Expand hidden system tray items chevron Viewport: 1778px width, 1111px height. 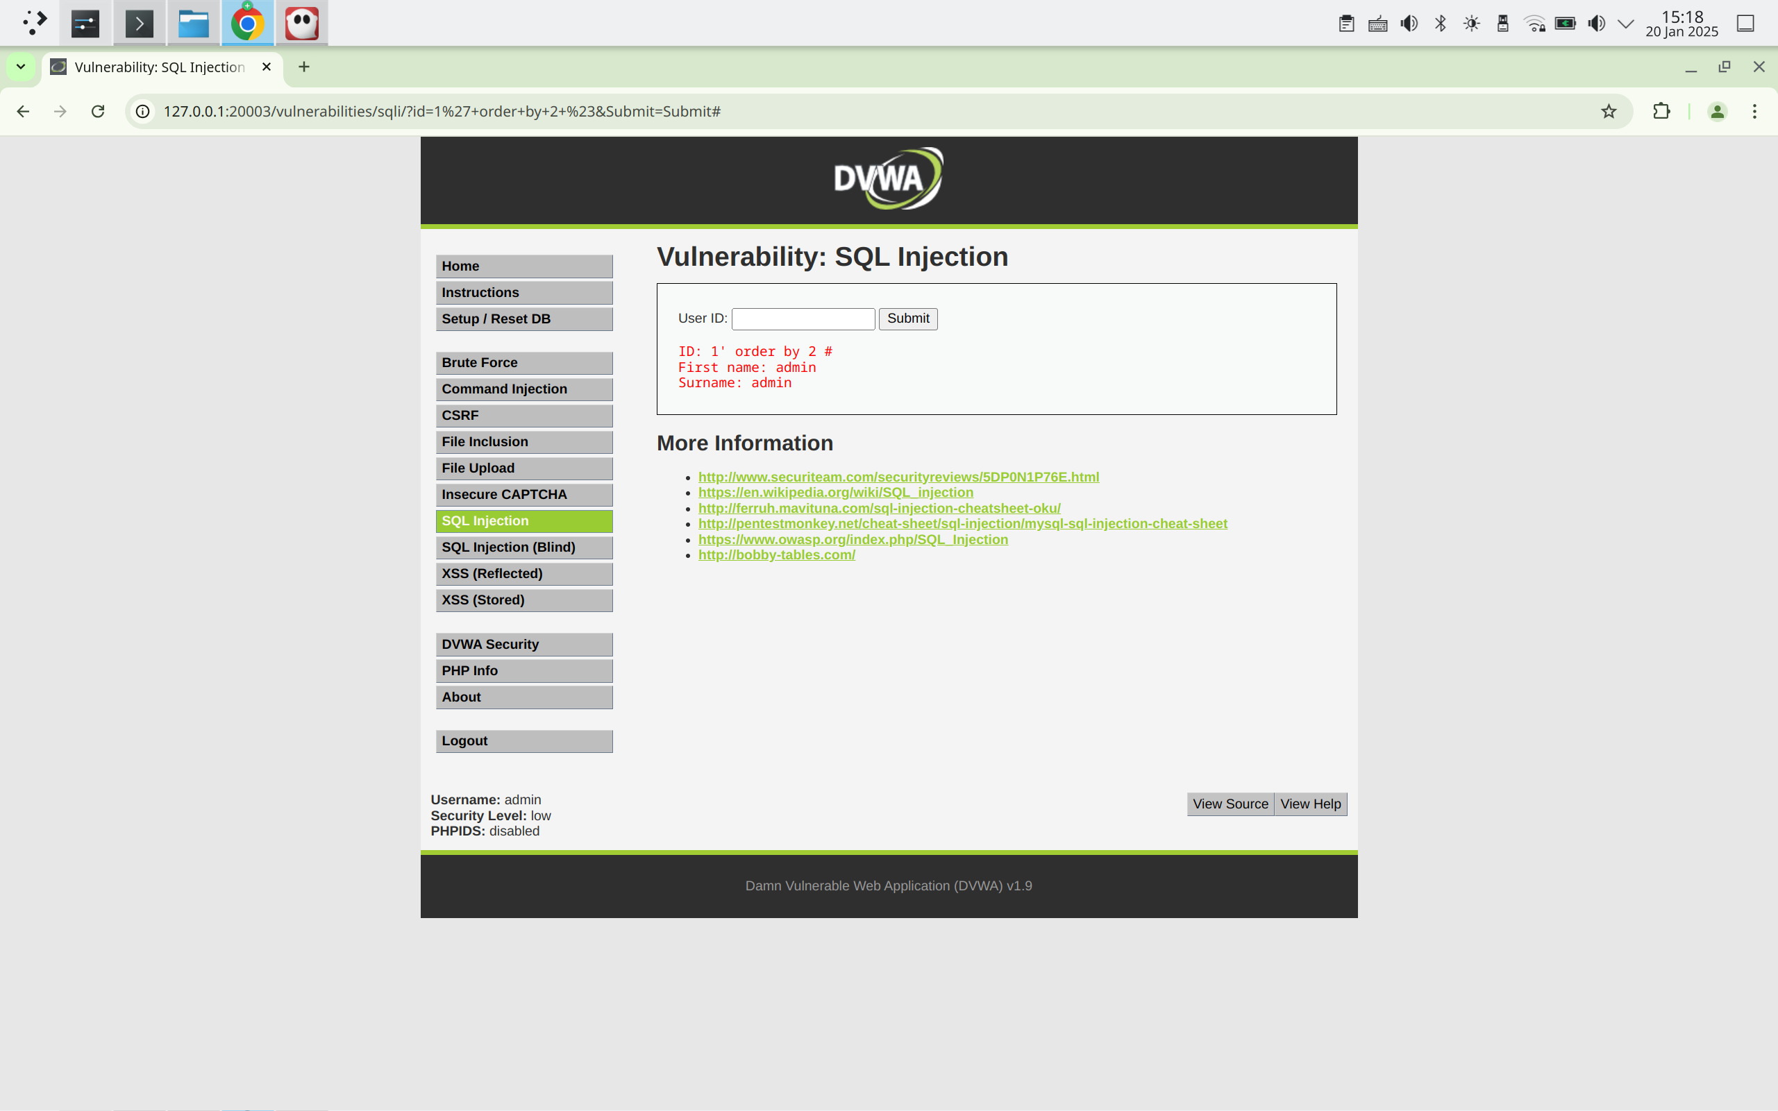[1626, 24]
